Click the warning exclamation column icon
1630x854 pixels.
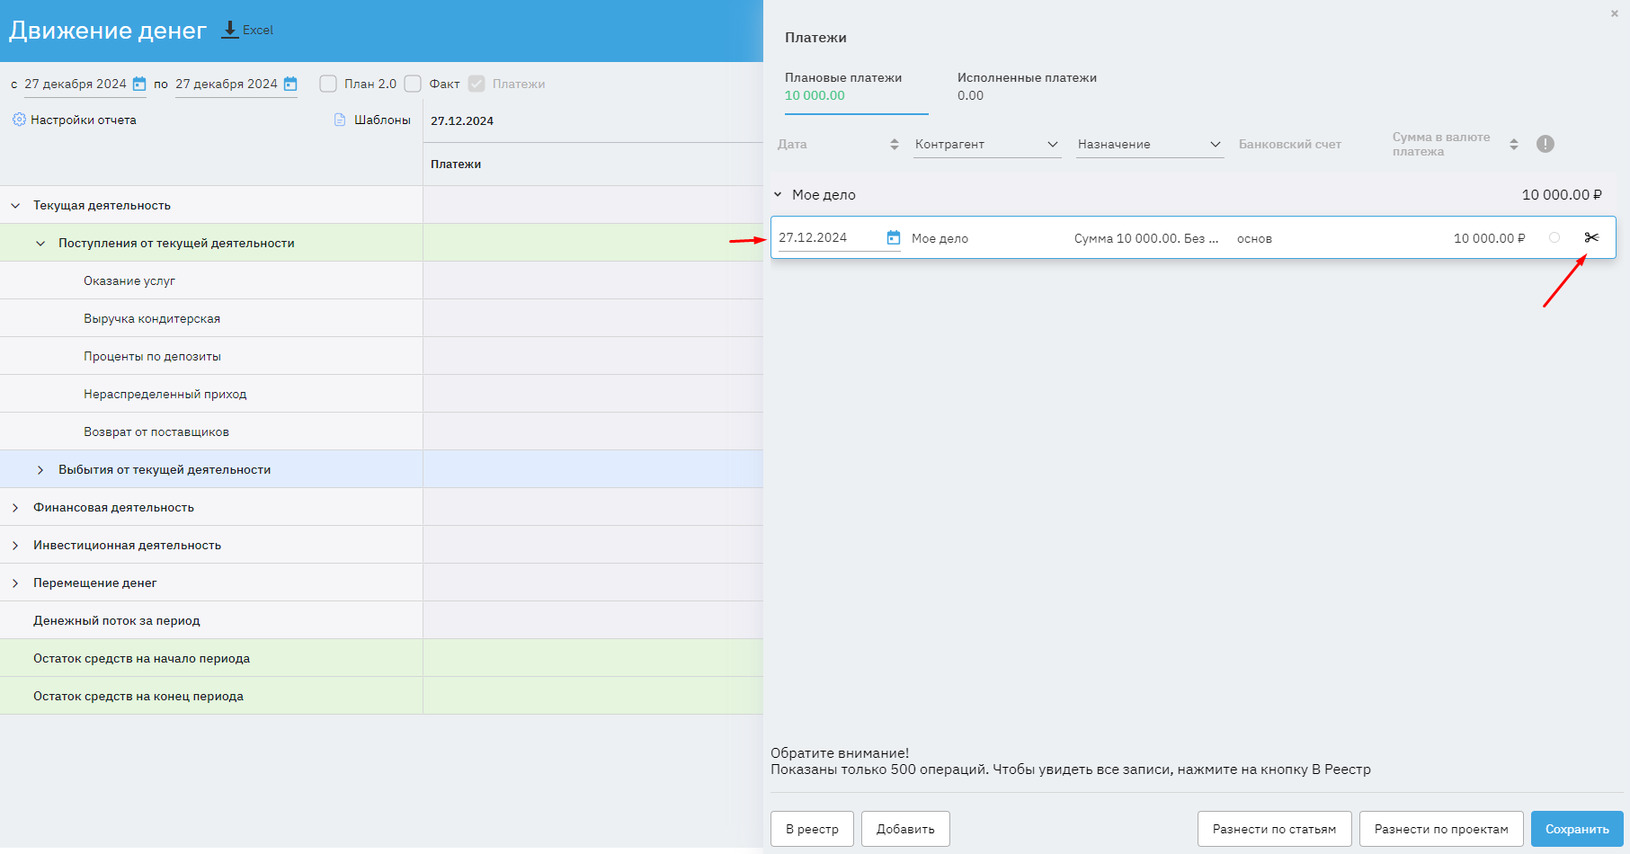click(x=1545, y=144)
